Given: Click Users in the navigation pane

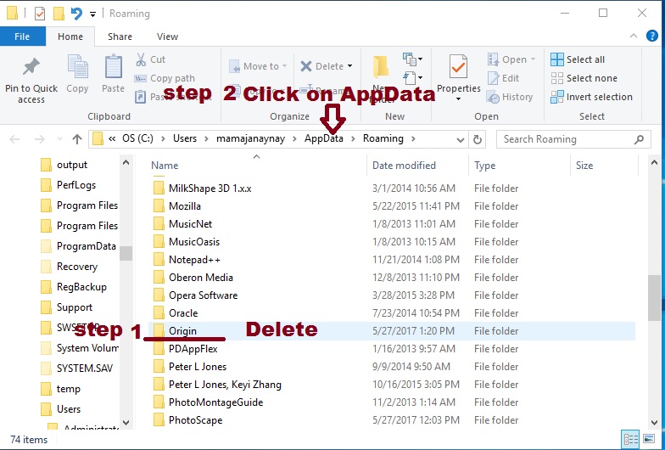Looking at the screenshot, I should (68, 409).
